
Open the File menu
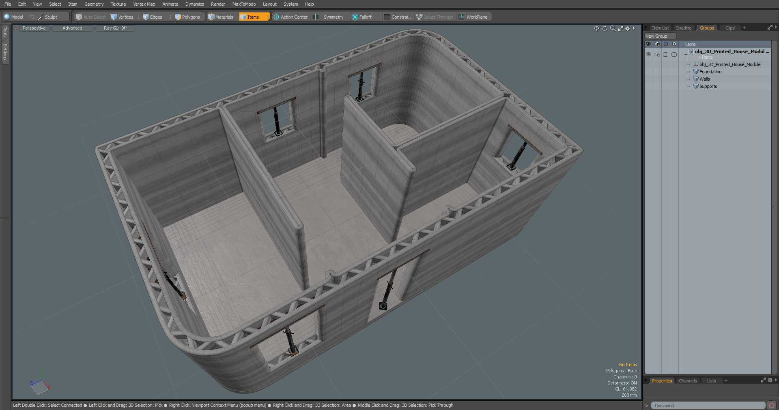click(x=8, y=4)
